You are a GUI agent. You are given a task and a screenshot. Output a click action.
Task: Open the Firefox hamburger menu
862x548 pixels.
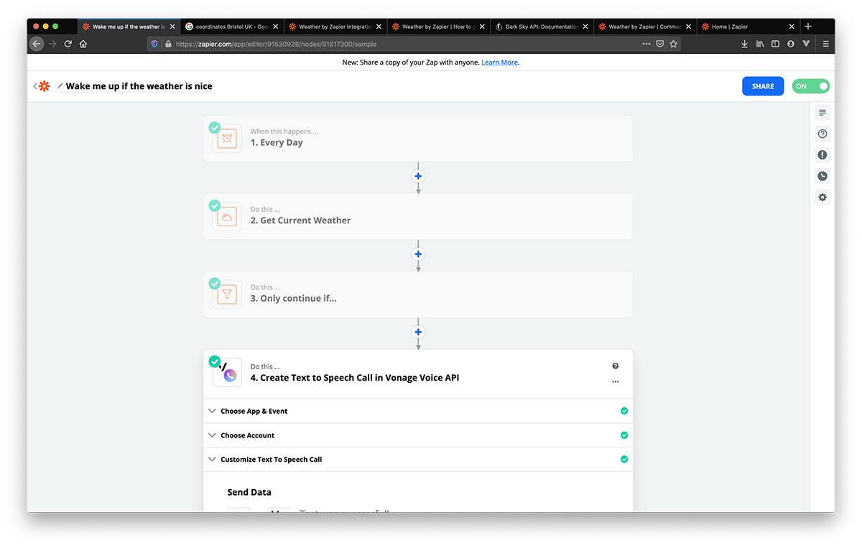coord(825,44)
